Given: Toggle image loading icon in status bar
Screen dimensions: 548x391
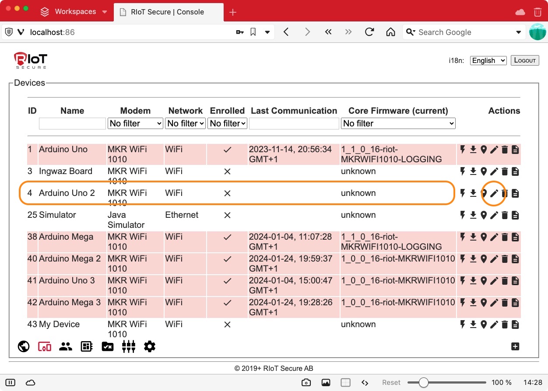Looking at the screenshot, I should [x=326, y=383].
